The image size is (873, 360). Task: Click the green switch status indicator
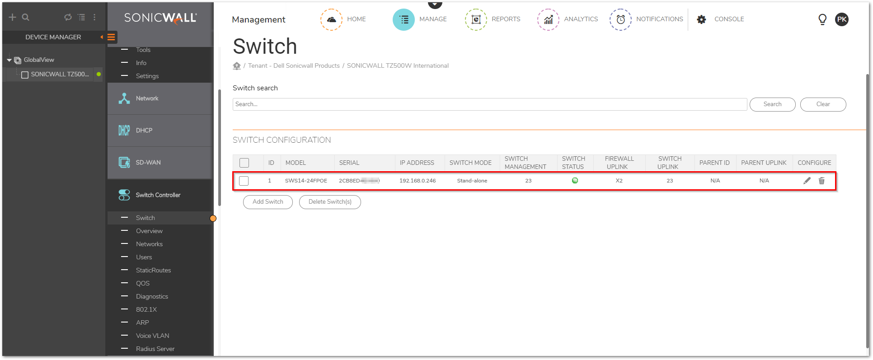coord(575,181)
